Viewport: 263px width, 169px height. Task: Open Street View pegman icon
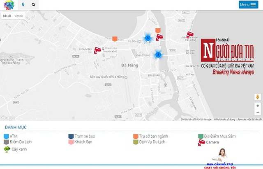257,97
